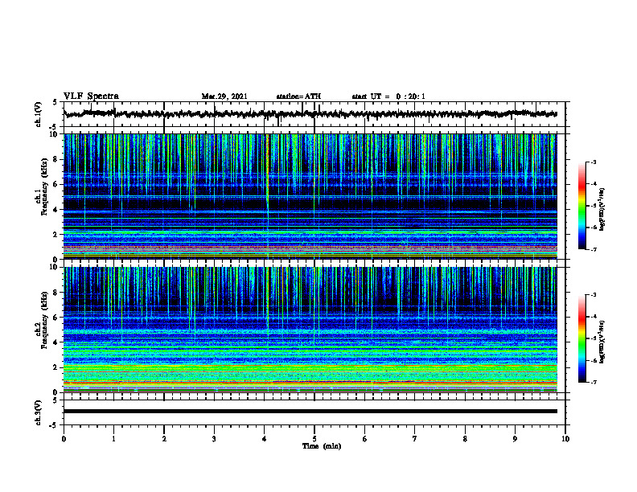The image size is (637, 492).
Task: Click the final time axis tick label 10
Action: coord(565,439)
